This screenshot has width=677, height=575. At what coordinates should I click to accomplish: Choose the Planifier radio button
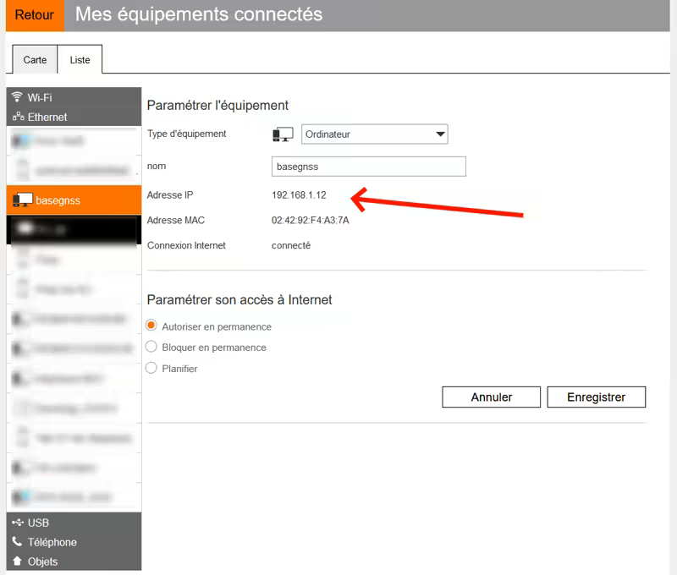point(151,368)
